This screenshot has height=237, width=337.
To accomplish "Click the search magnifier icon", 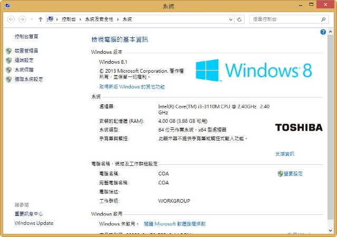I will point(323,19).
